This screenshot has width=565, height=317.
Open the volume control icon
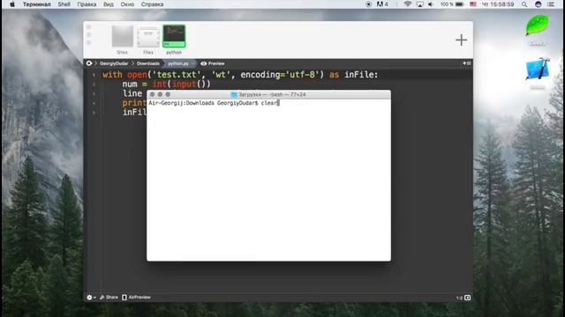coord(431,4)
